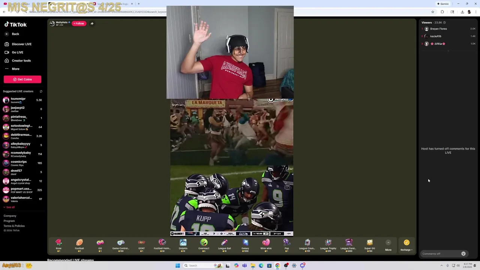The width and height of the screenshot is (480, 270).
Task: Open a new browser tab
Action: tap(139, 4)
